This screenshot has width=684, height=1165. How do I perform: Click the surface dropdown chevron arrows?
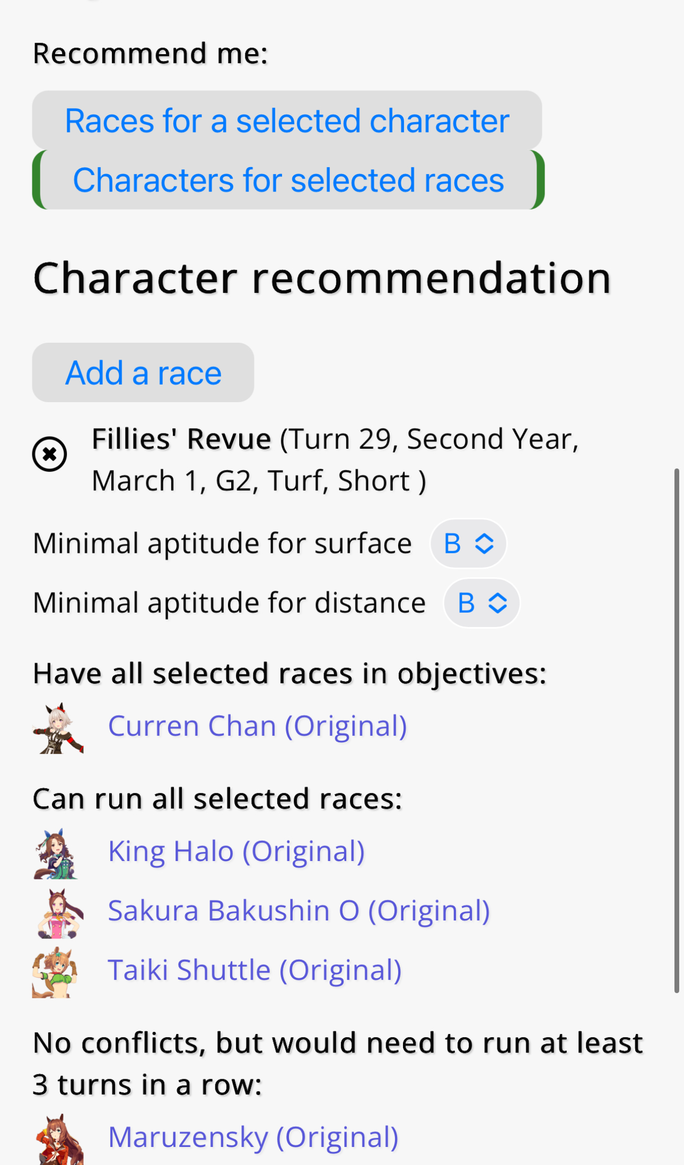click(x=485, y=544)
